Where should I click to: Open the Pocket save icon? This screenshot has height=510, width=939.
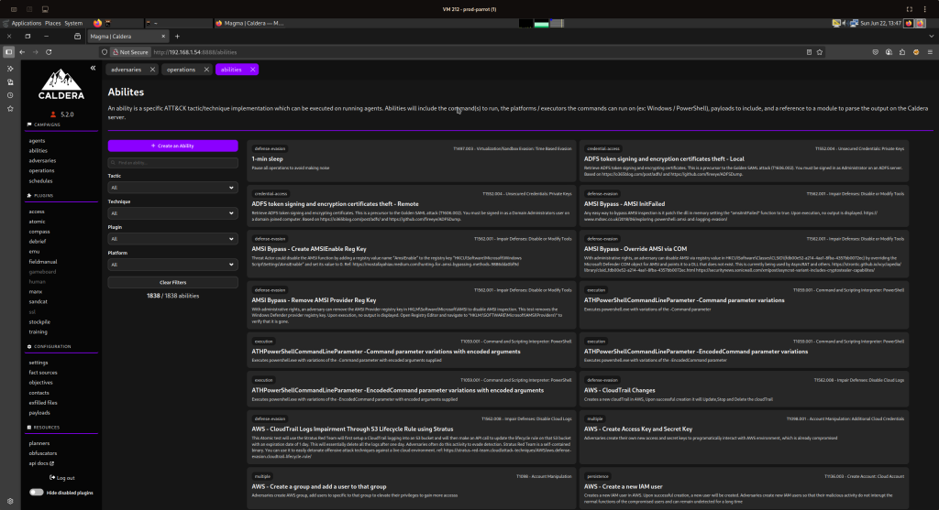876,52
